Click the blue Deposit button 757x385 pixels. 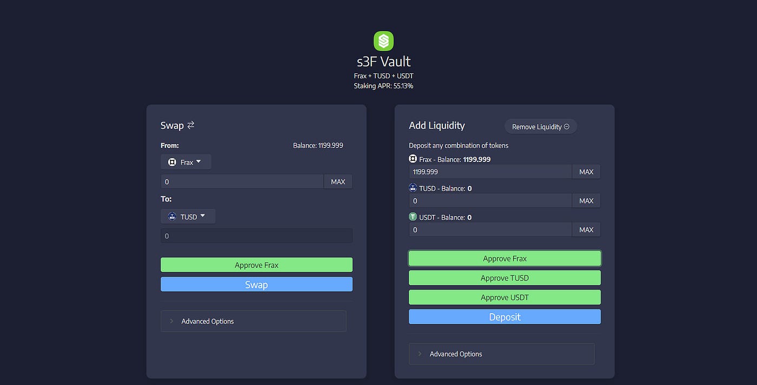504,317
